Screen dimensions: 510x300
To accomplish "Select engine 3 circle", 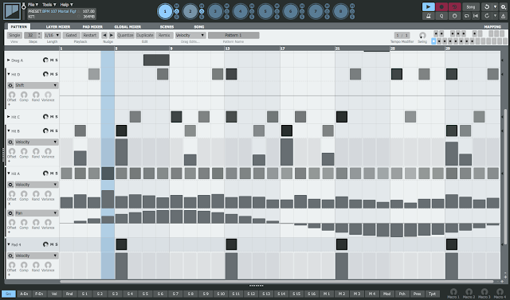I will tap(215, 11).
